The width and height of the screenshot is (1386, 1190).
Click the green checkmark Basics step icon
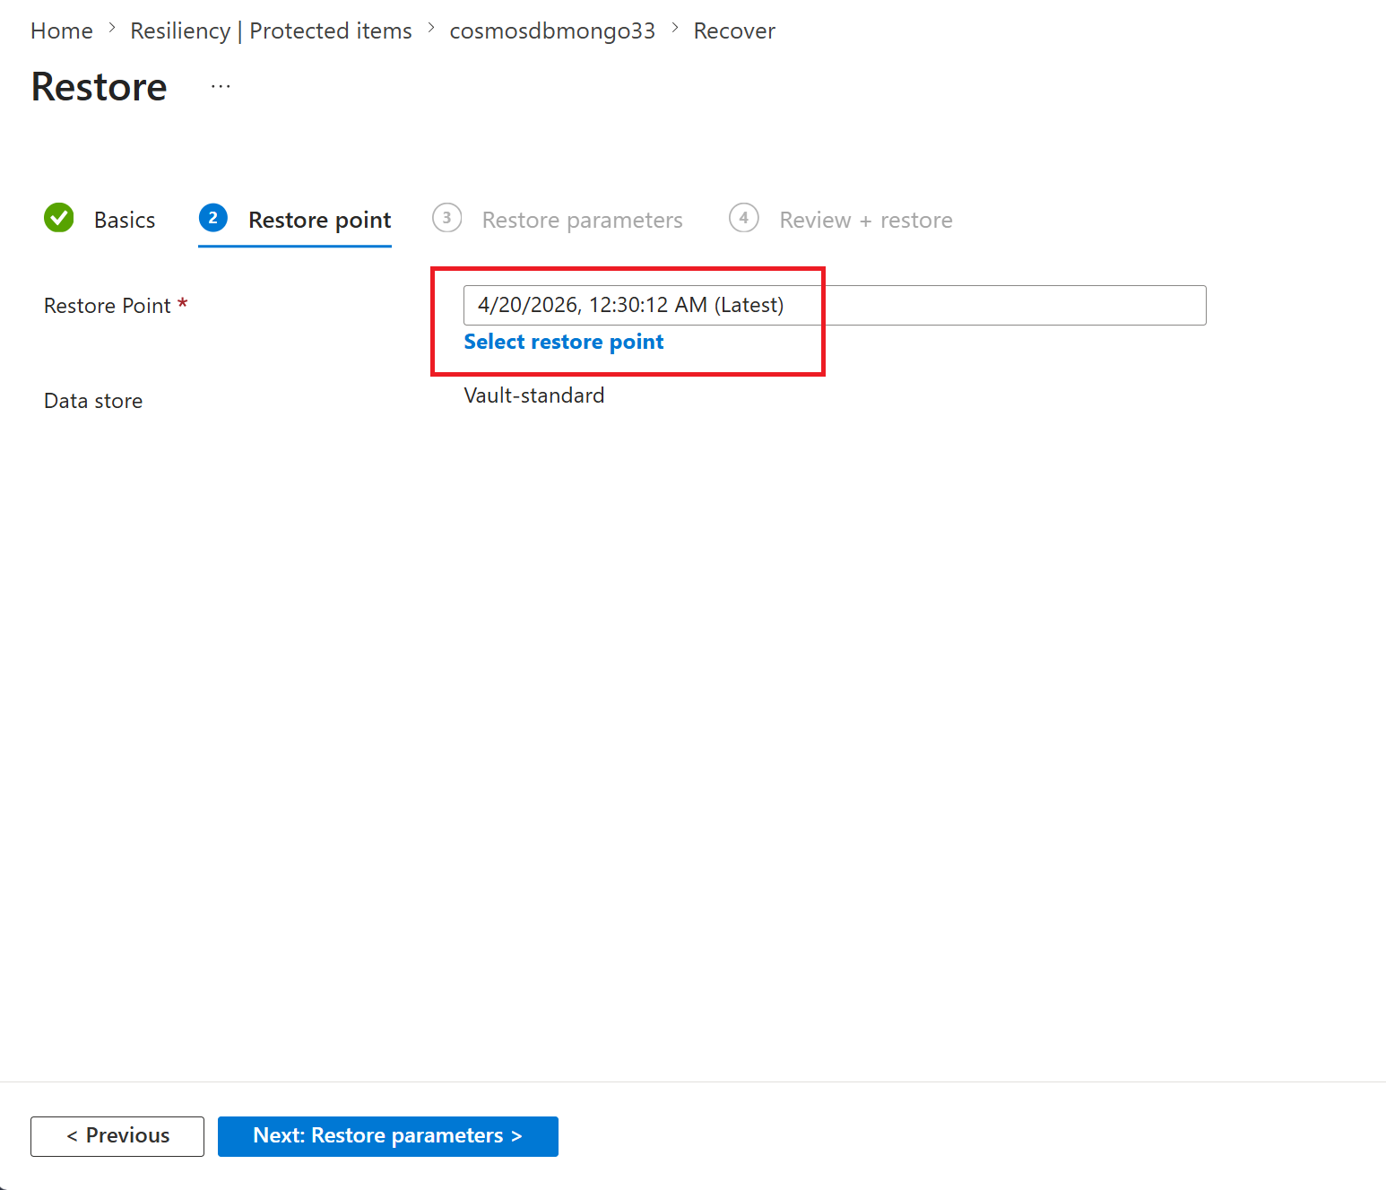[x=59, y=218]
